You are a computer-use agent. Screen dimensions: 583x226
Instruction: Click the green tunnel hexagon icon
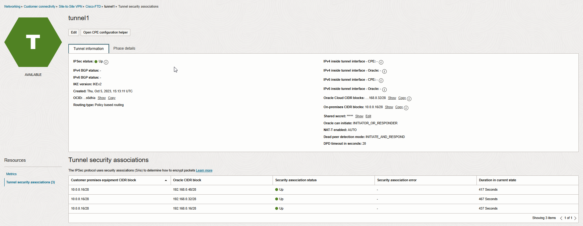[x=33, y=42]
